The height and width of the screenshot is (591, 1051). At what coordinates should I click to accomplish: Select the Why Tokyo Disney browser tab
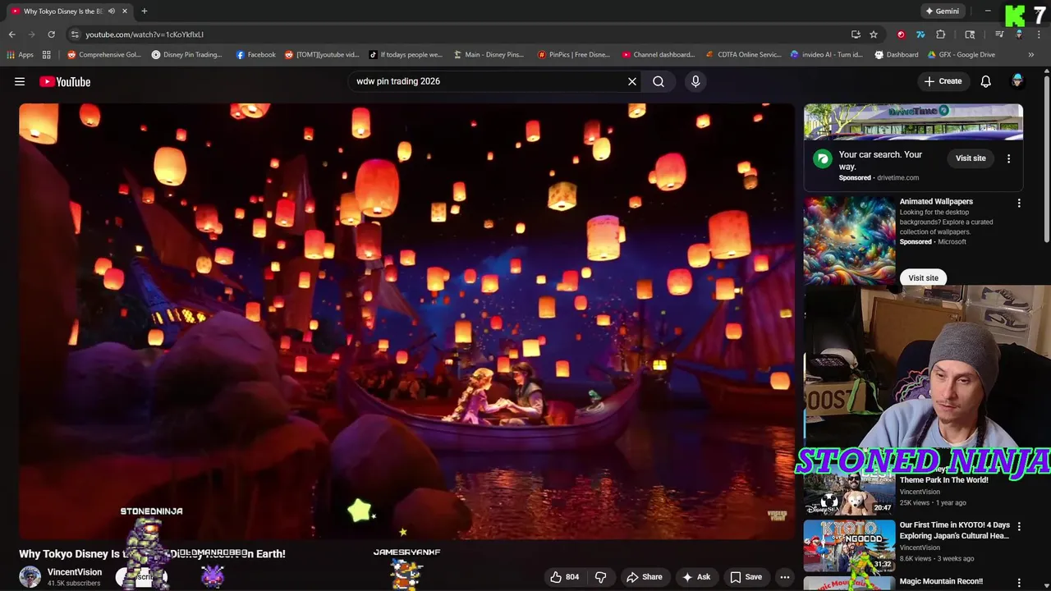[x=63, y=11]
